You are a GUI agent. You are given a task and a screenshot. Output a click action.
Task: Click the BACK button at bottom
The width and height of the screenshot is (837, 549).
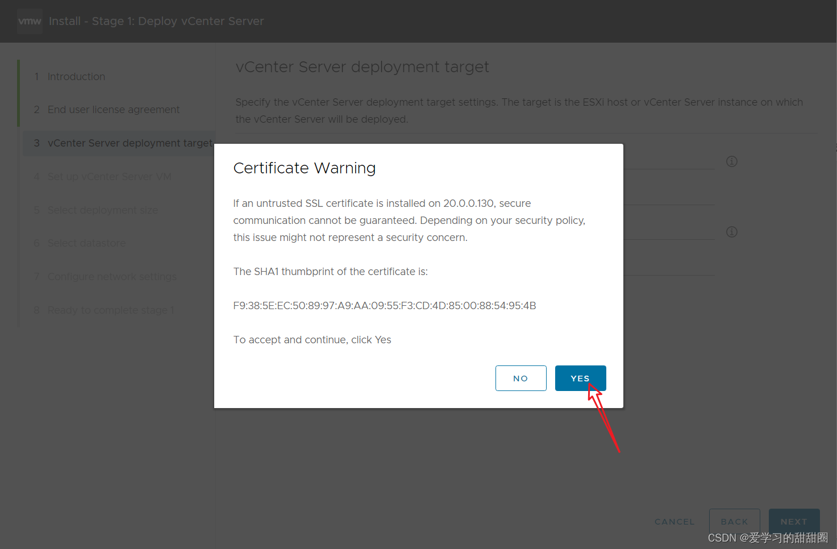[734, 522]
